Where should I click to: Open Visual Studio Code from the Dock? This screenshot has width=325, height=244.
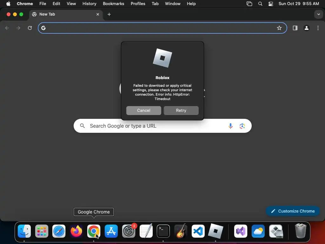pos(198,231)
